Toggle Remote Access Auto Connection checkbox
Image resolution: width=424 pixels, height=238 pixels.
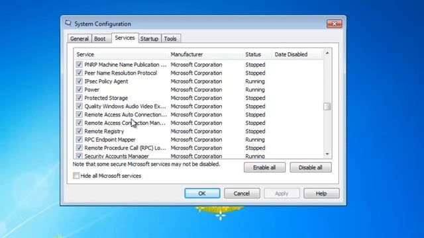79,114
